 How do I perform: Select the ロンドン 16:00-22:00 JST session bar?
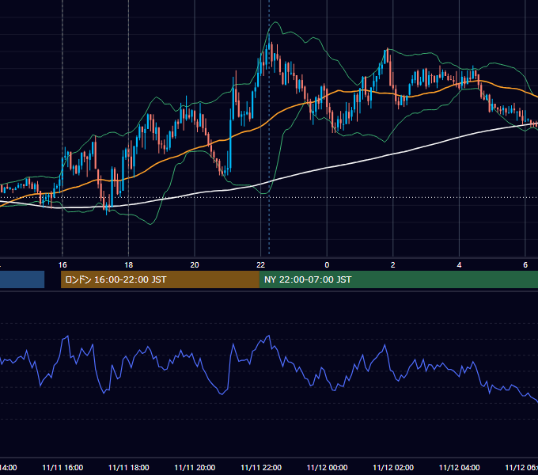[160, 279]
